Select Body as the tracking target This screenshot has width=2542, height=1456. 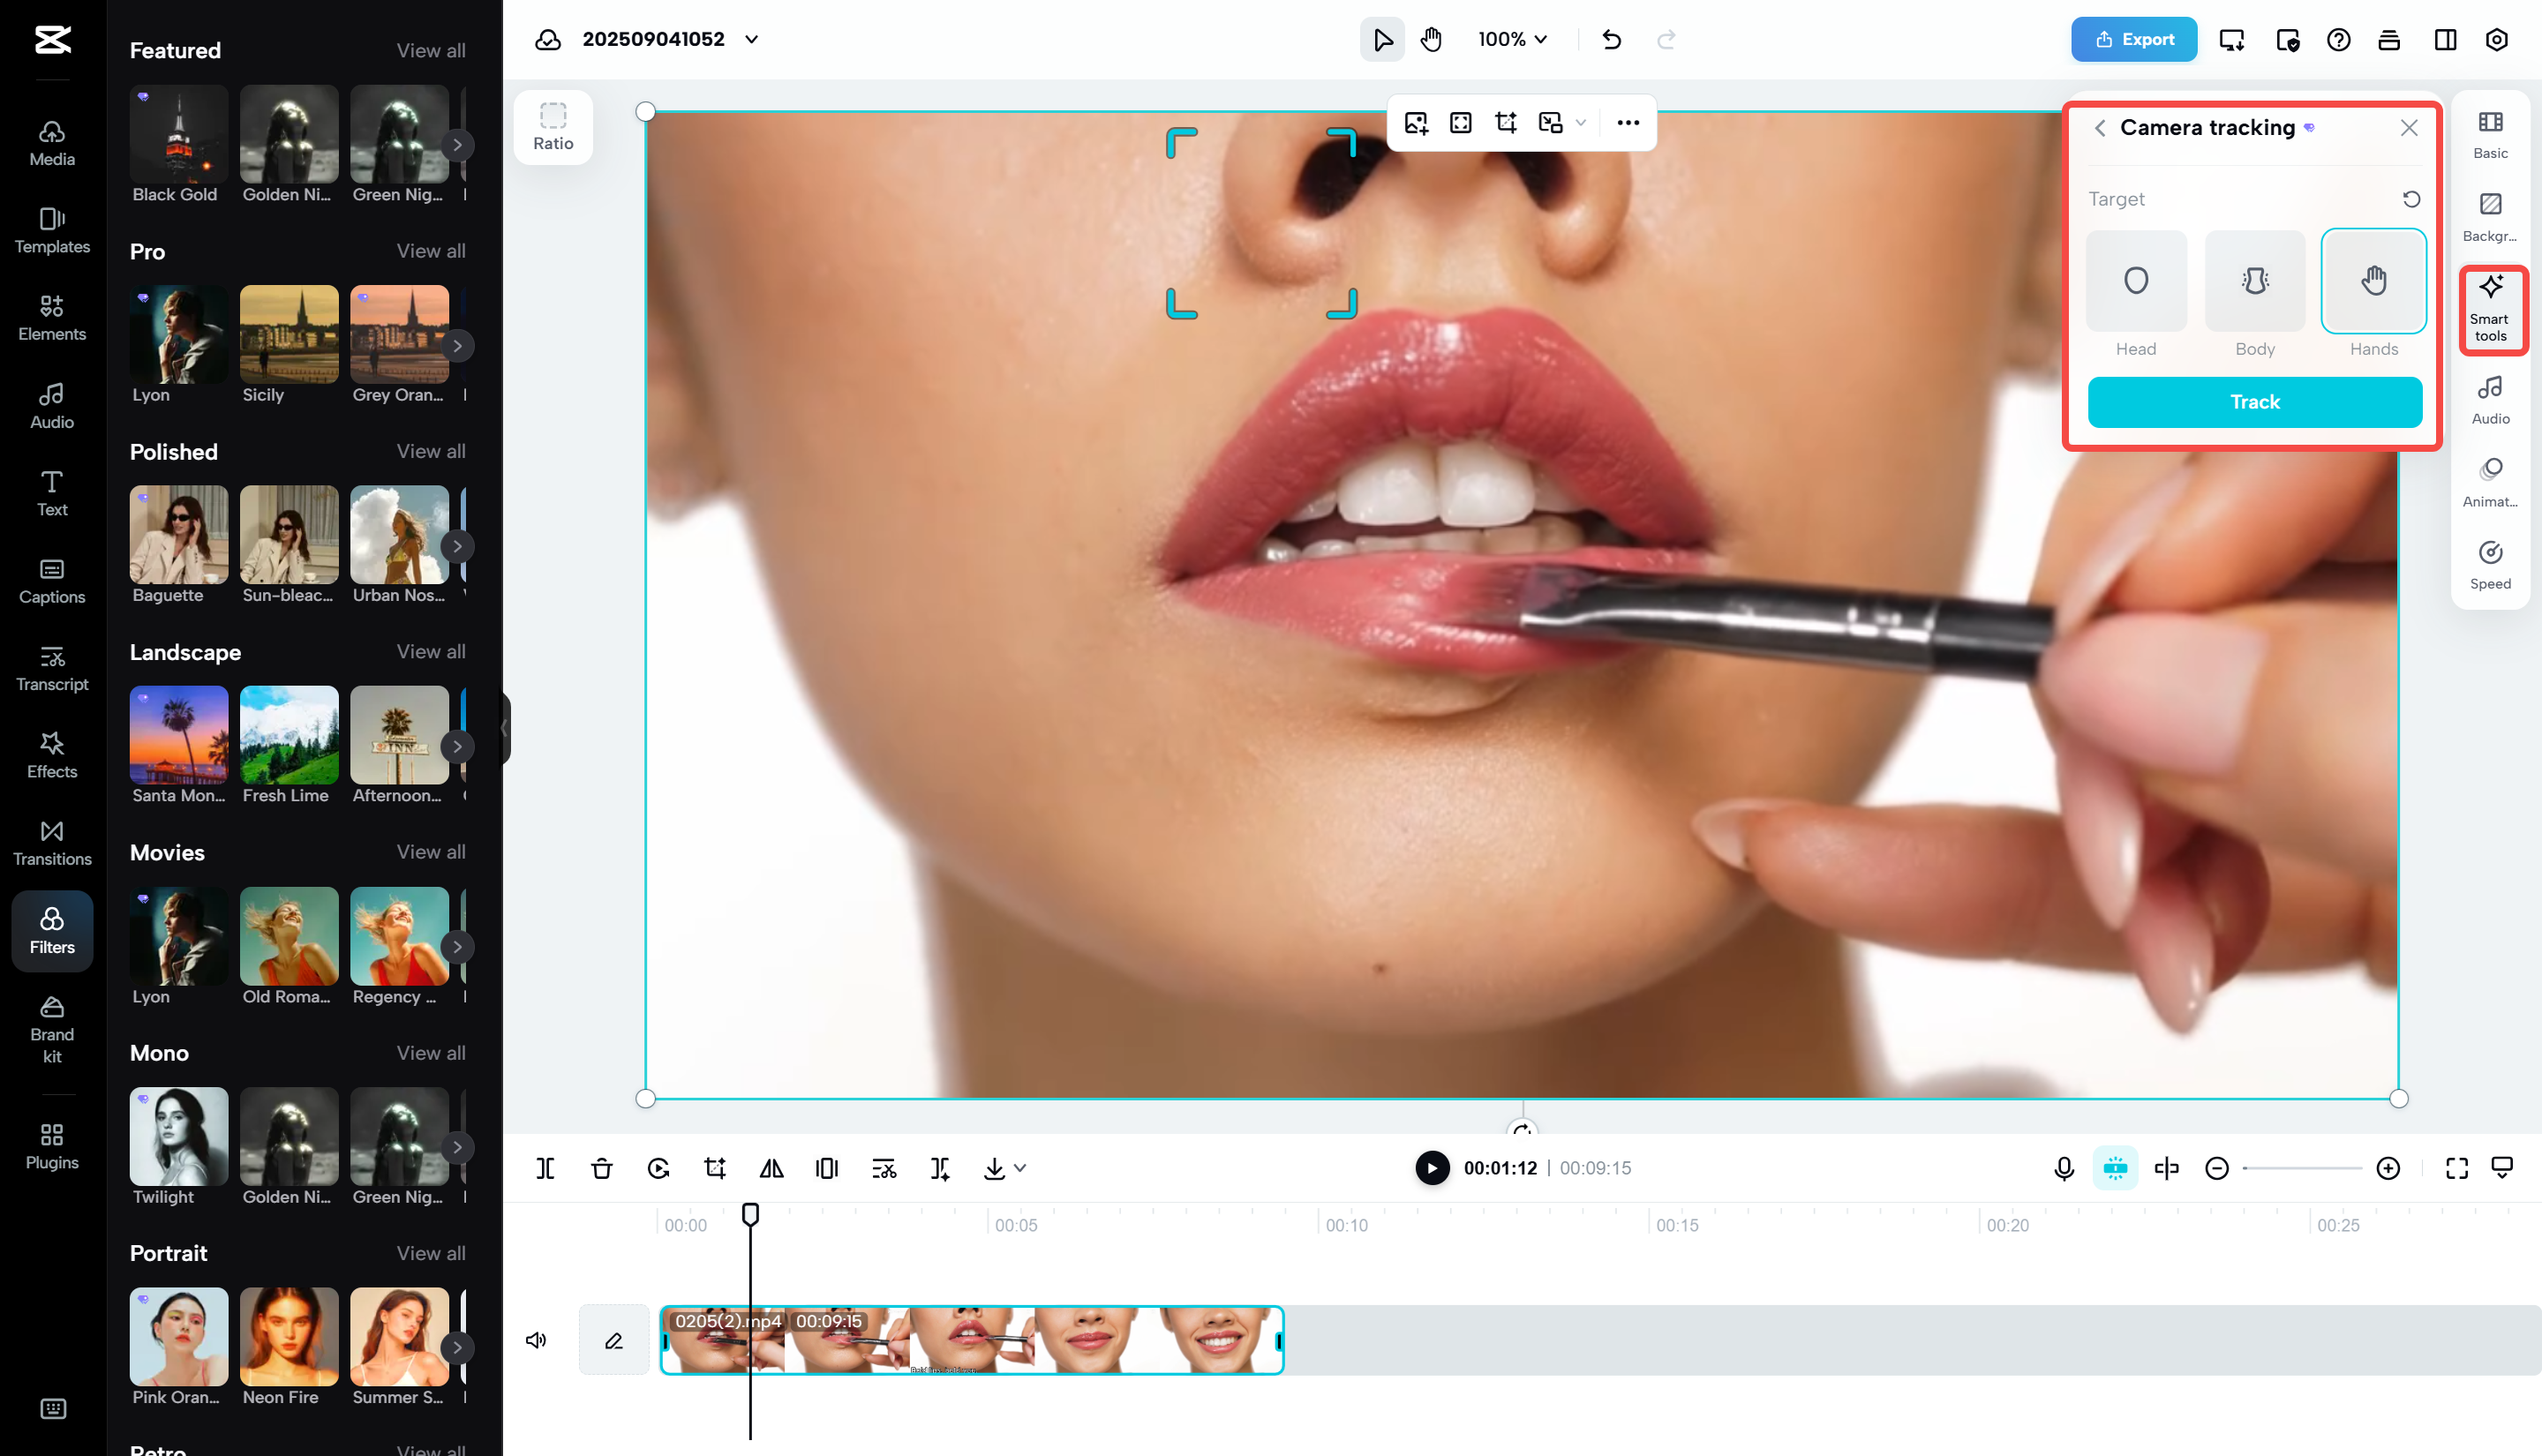pyautogui.click(x=2254, y=281)
